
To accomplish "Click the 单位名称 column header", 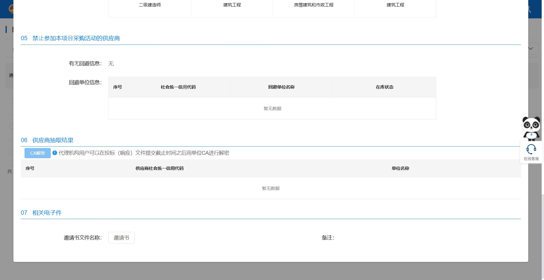I will point(400,168).
